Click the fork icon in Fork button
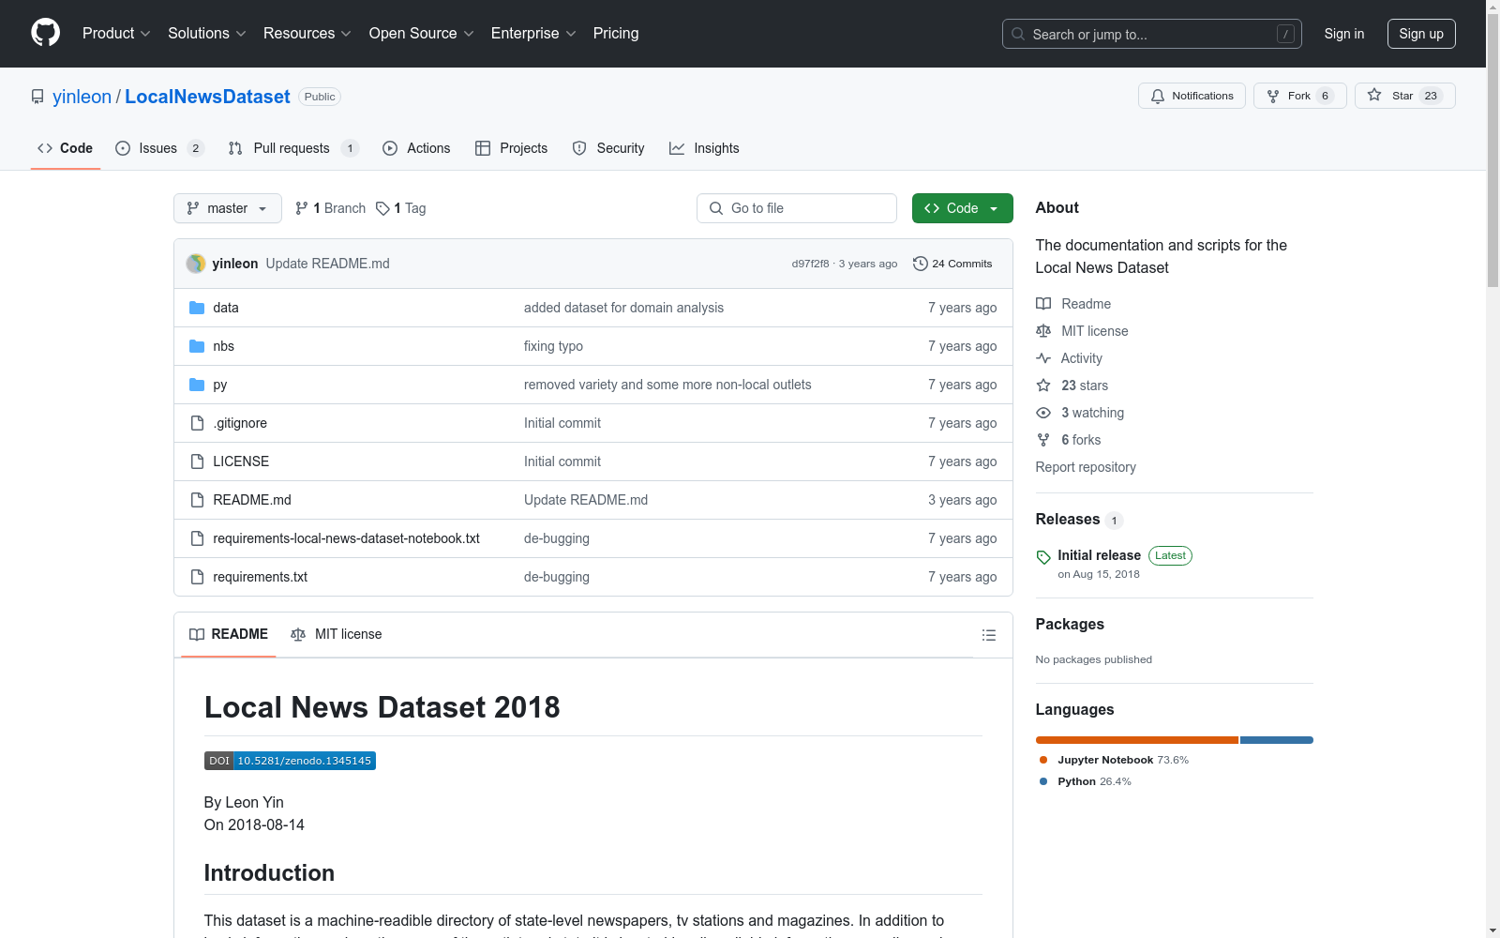This screenshot has height=938, width=1500. (x=1273, y=96)
